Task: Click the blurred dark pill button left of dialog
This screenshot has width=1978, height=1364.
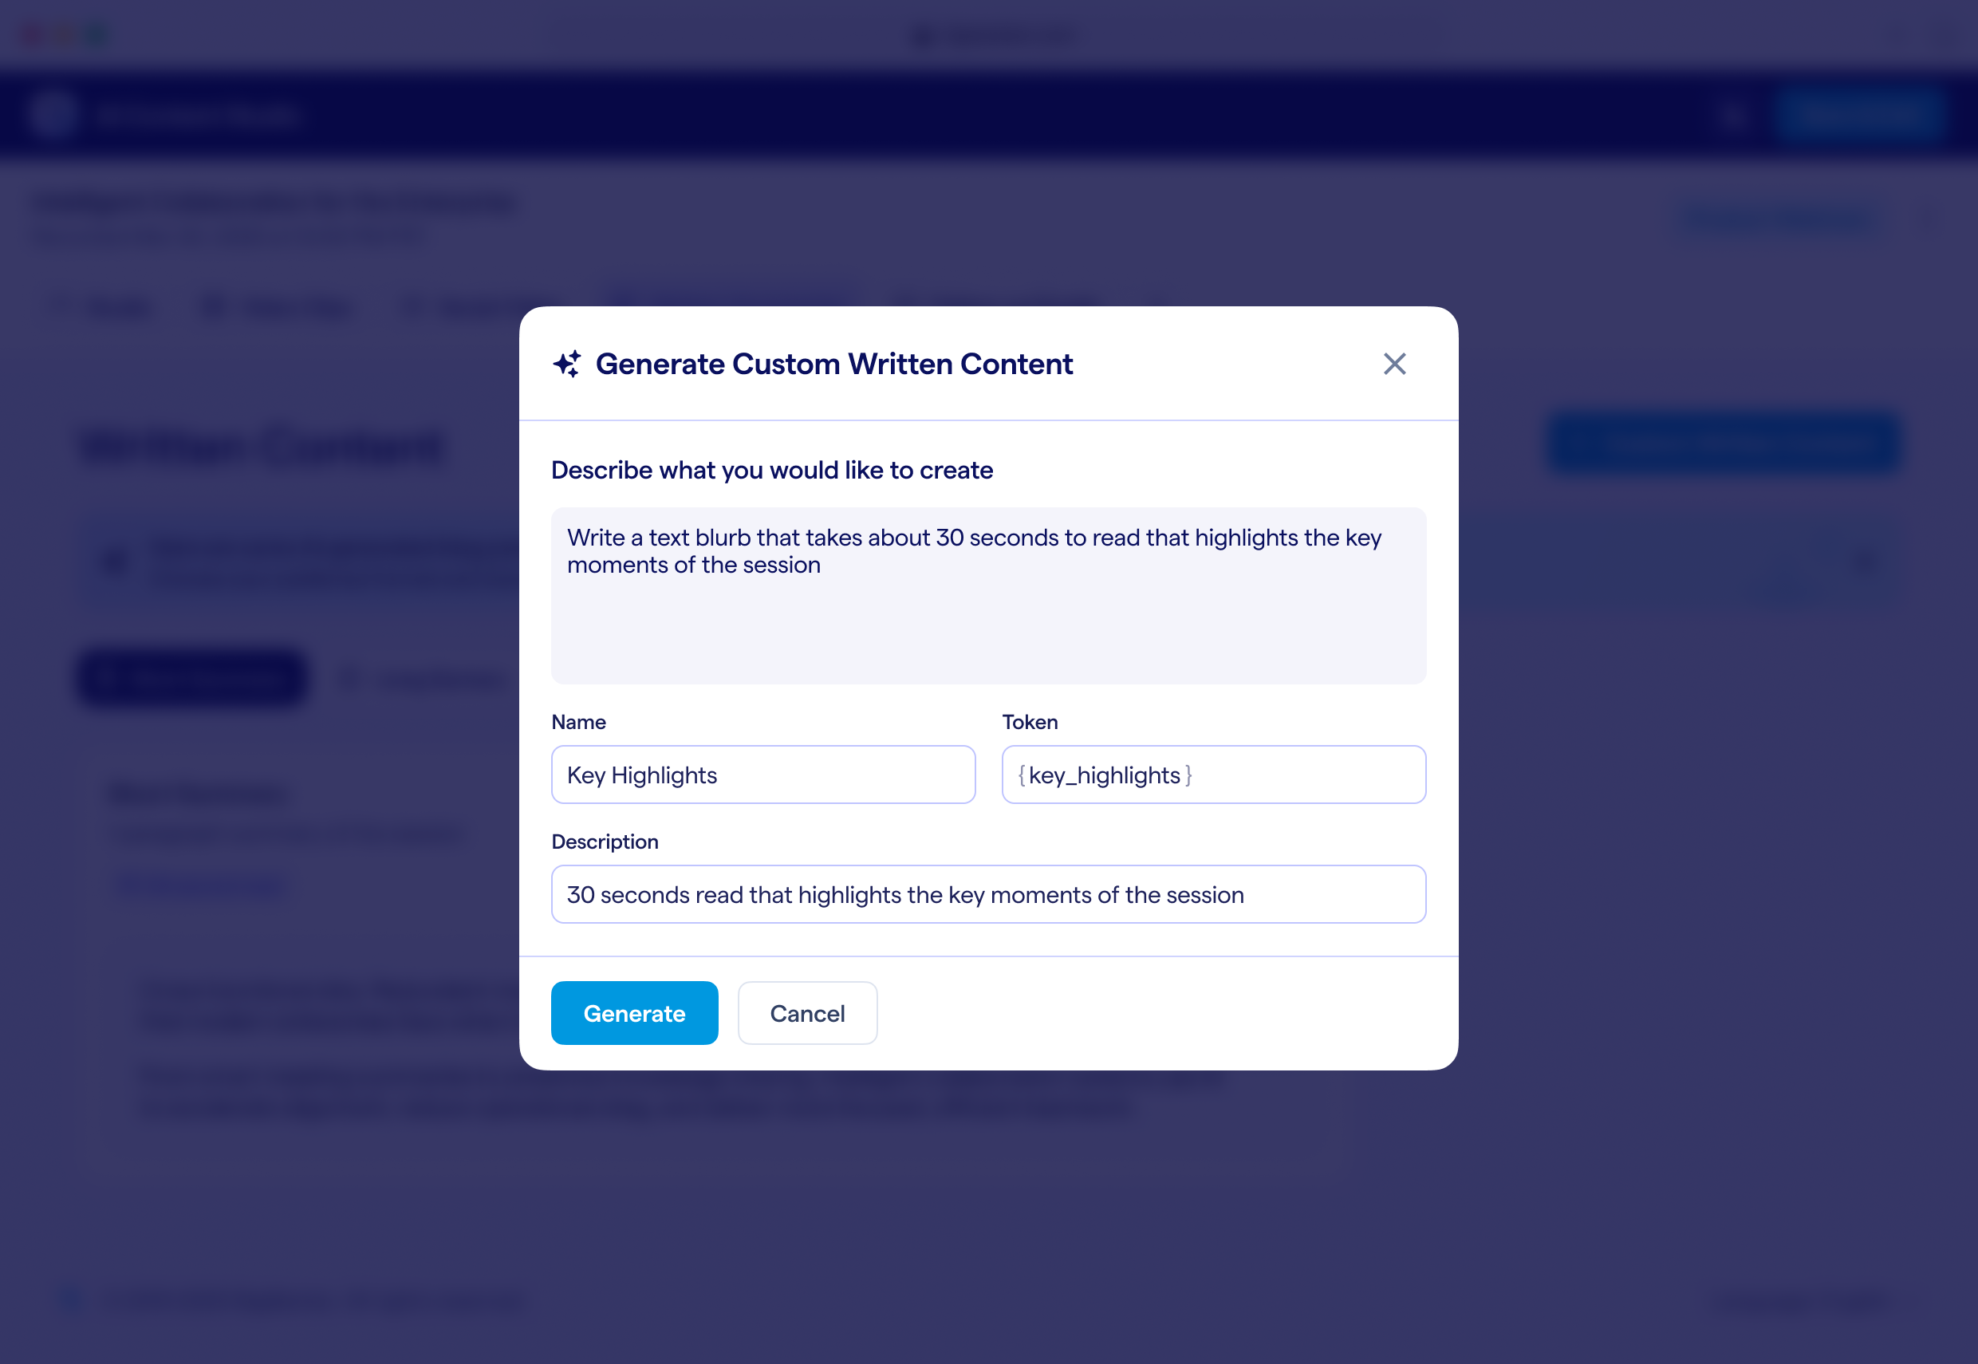Action: [x=193, y=678]
